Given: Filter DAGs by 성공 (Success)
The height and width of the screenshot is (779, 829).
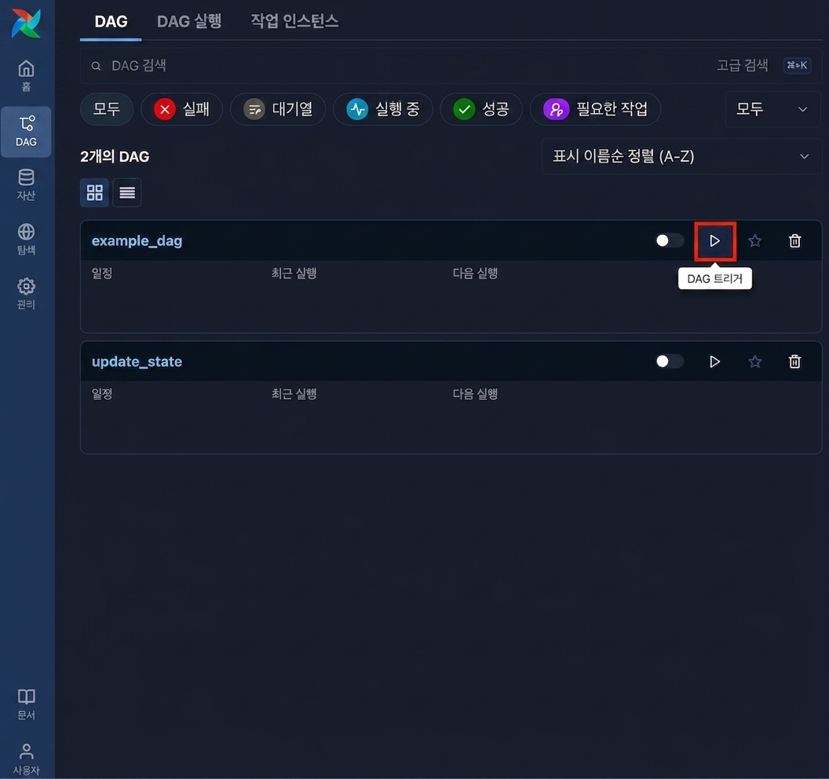Looking at the screenshot, I should 481,109.
